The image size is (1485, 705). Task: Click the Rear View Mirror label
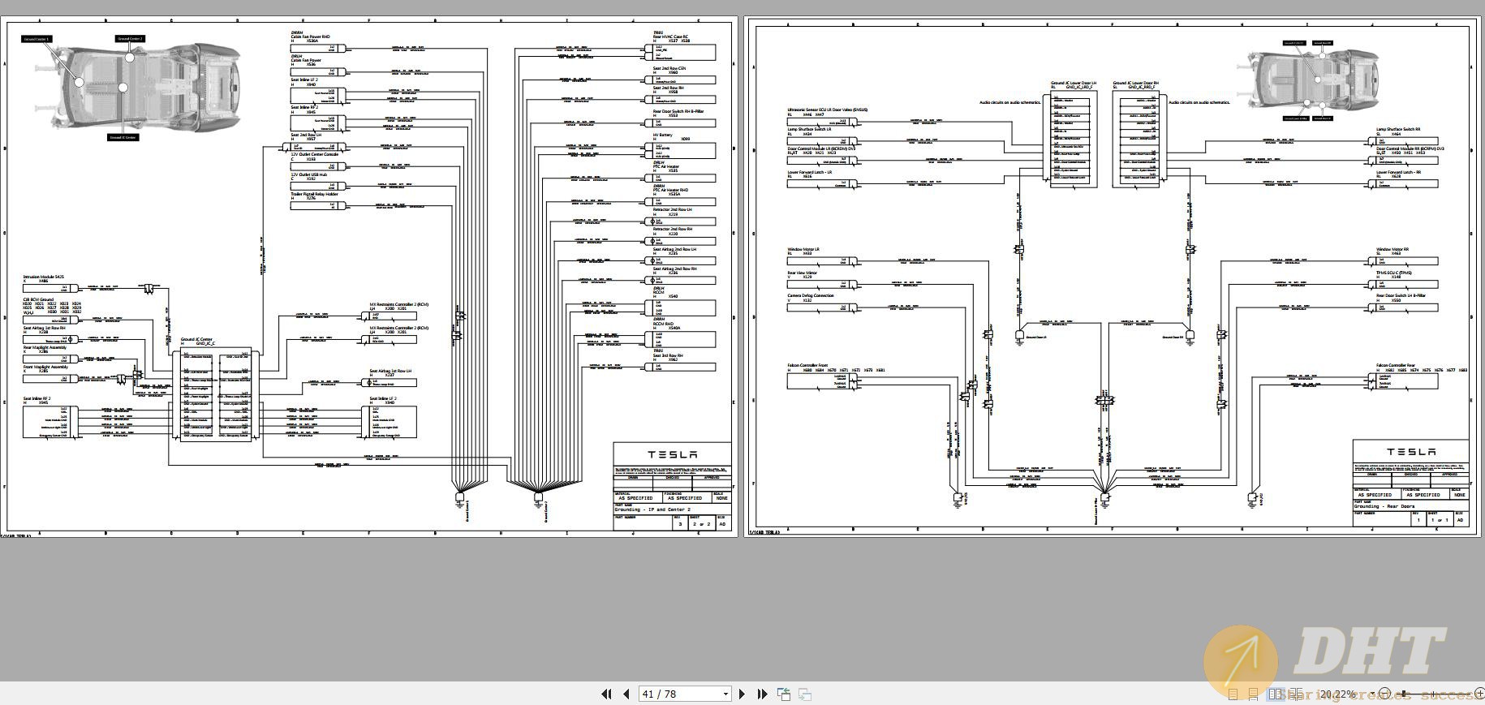tap(803, 273)
